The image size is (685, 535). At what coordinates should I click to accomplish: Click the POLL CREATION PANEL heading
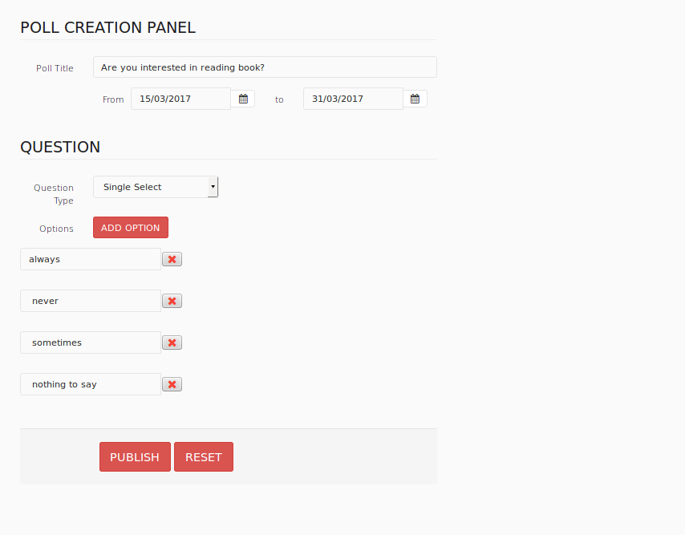coord(107,27)
